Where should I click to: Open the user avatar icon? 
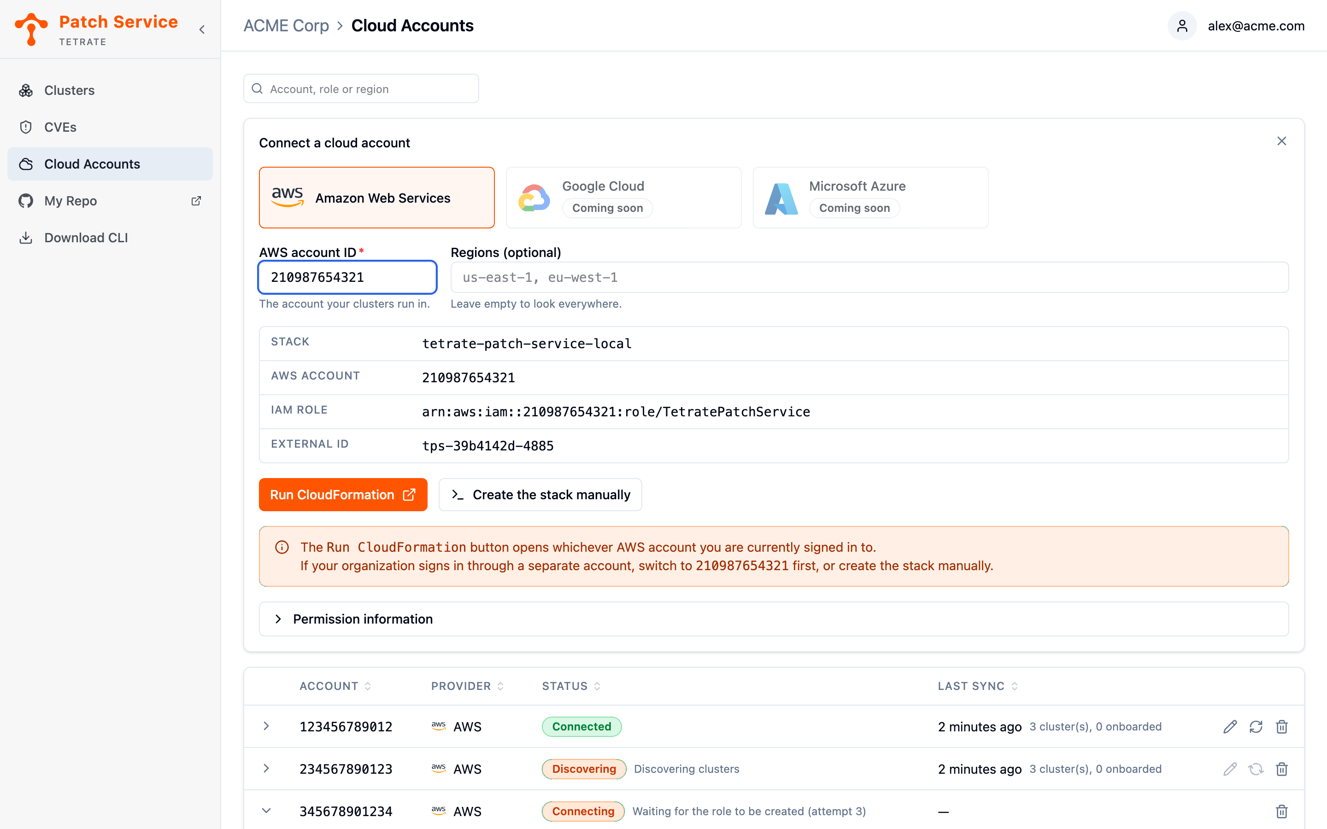click(1182, 26)
